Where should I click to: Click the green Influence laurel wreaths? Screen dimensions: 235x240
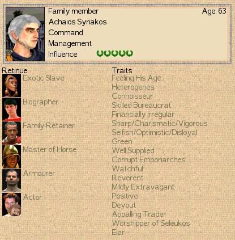(114, 53)
